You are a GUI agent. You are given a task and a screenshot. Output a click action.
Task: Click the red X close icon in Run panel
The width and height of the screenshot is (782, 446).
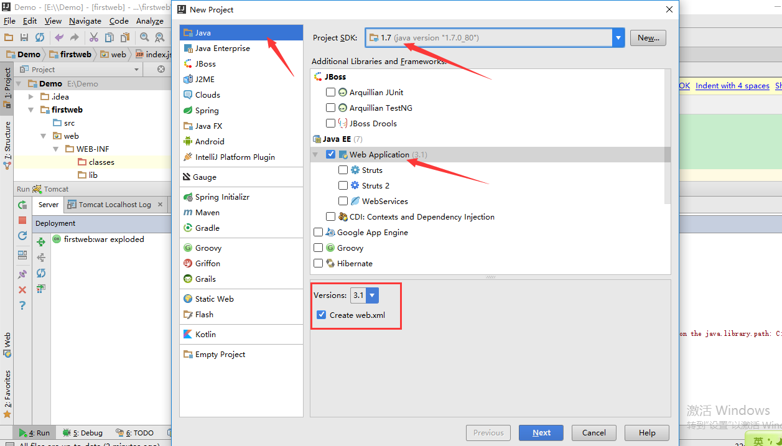coord(22,289)
